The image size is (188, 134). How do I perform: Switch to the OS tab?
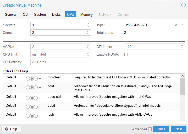tap(25, 14)
